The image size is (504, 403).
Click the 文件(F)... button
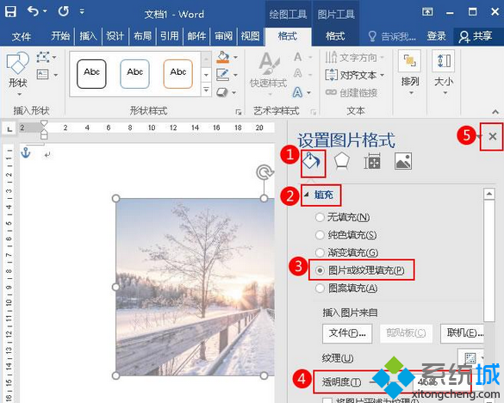tap(347, 333)
